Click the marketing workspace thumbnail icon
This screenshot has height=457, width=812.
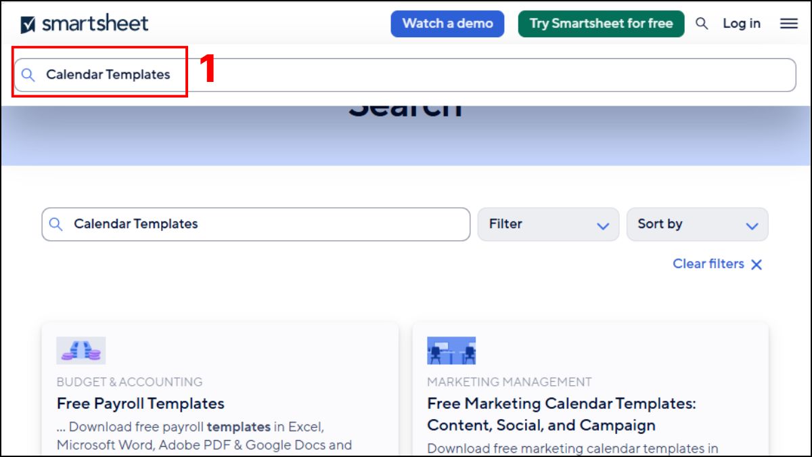point(451,349)
